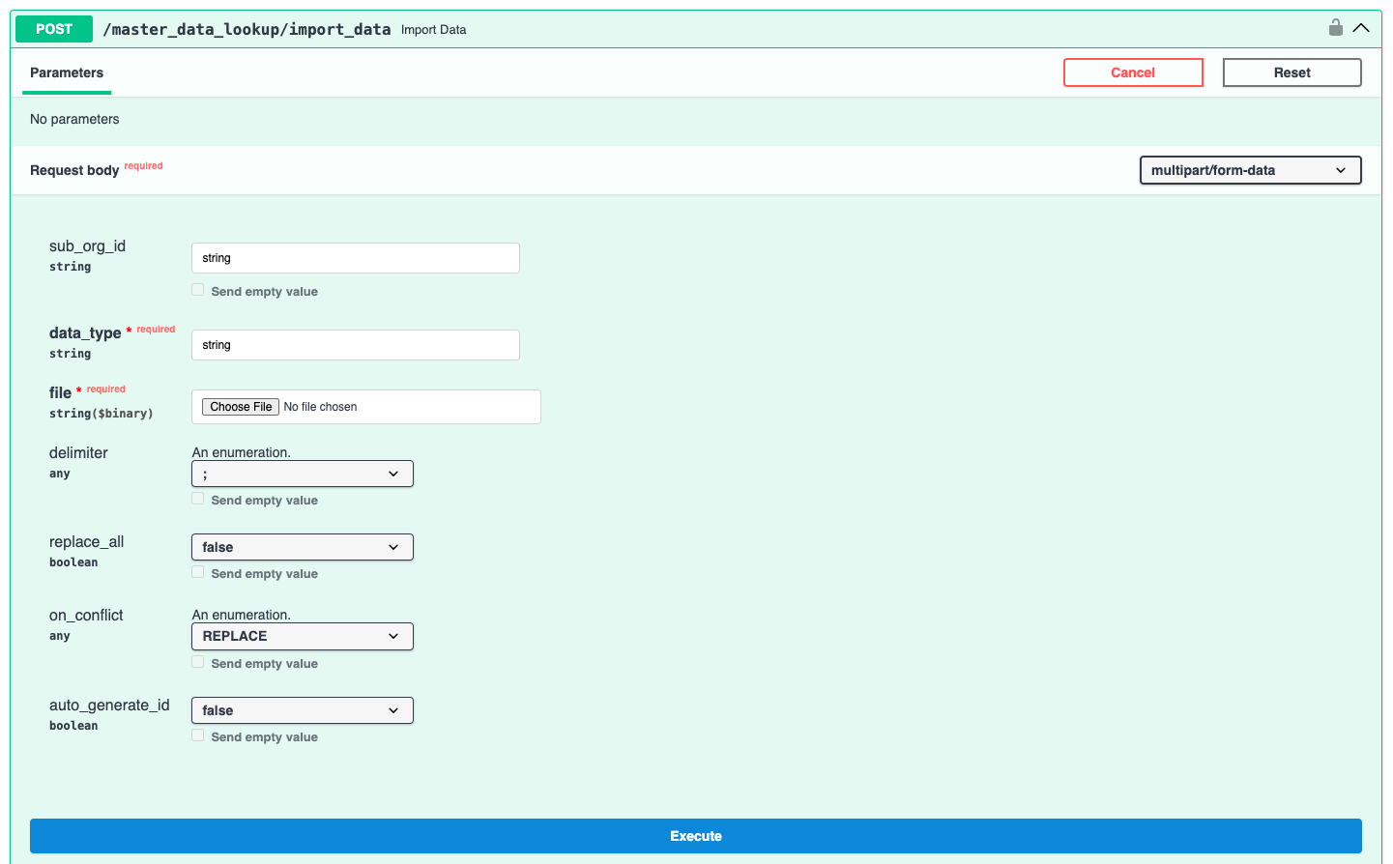Toggle Send empty value for sub_org_id

(x=198, y=290)
